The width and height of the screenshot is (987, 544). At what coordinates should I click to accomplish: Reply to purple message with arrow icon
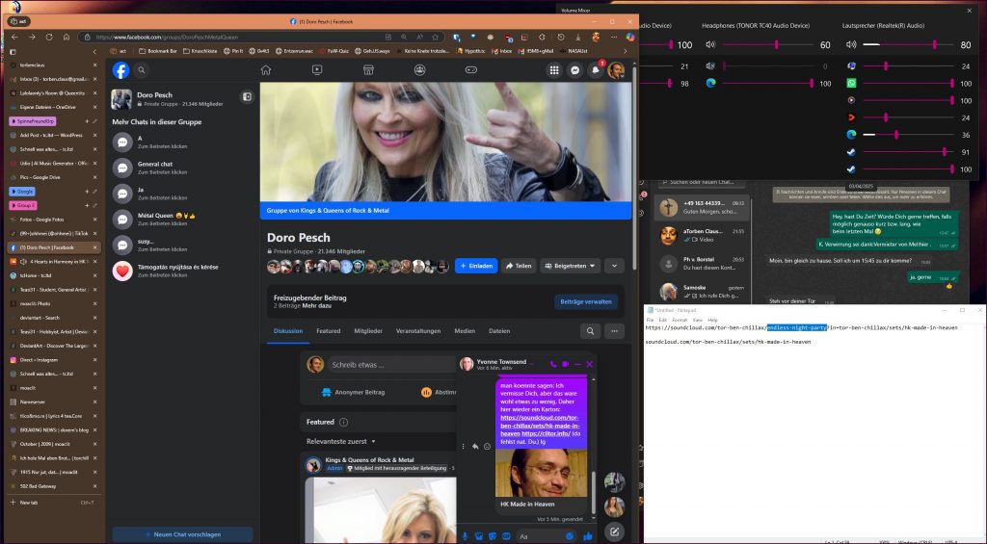point(475,447)
